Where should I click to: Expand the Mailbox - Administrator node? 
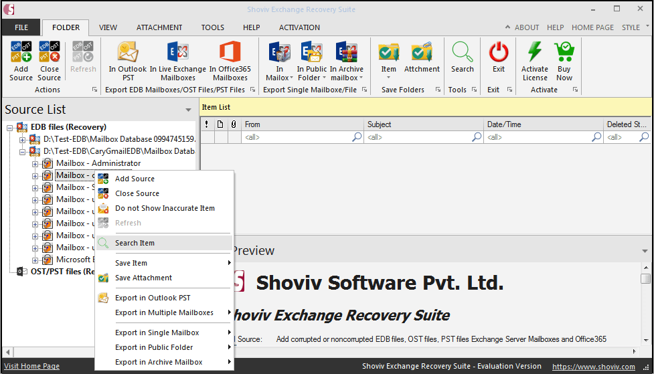click(35, 164)
